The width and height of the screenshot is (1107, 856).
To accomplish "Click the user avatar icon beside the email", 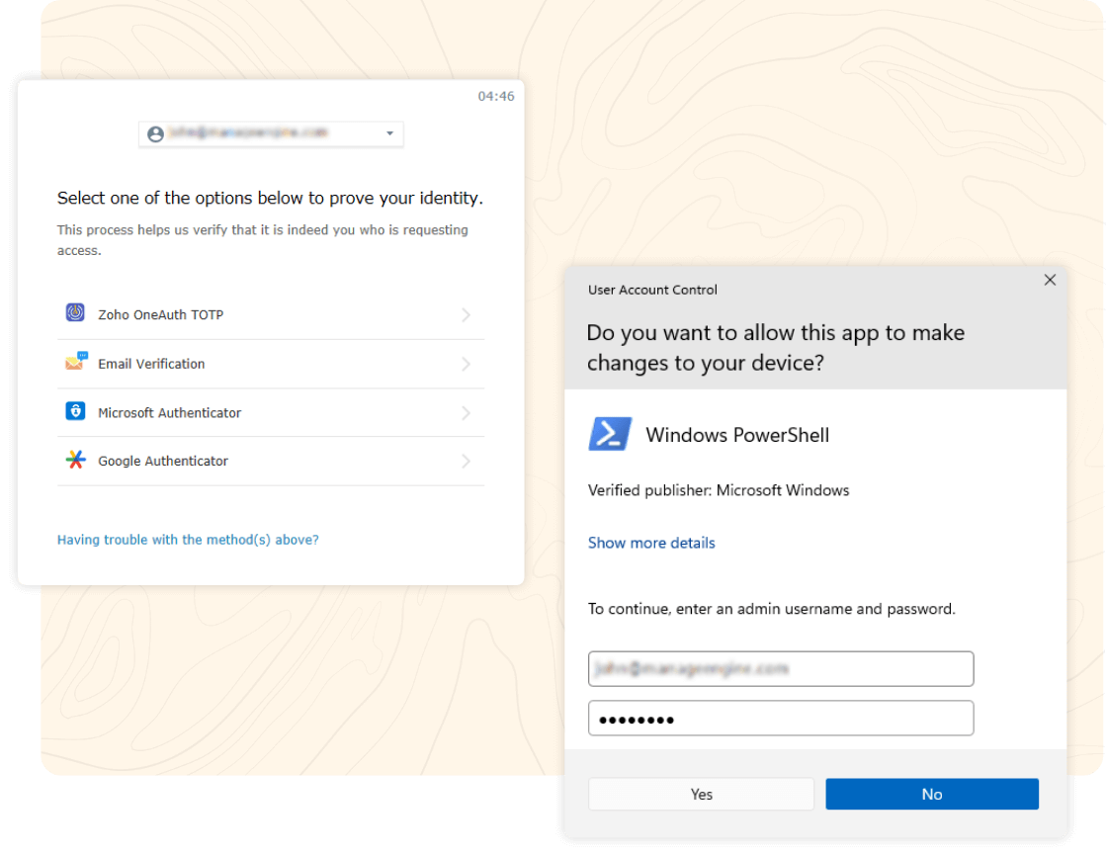I will 155,133.
